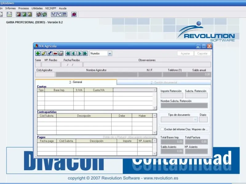The width and height of the screenshot is (246, 184).
Task: Click the Observaciones text field
Action: coord(147,65)
